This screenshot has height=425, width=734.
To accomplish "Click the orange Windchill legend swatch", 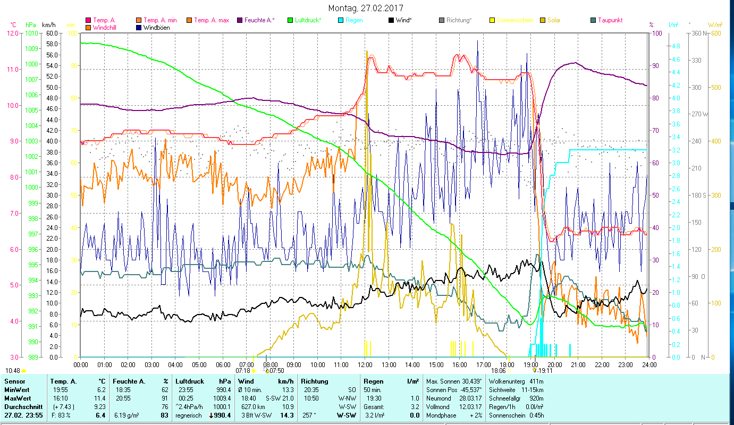I will point(88,28).
